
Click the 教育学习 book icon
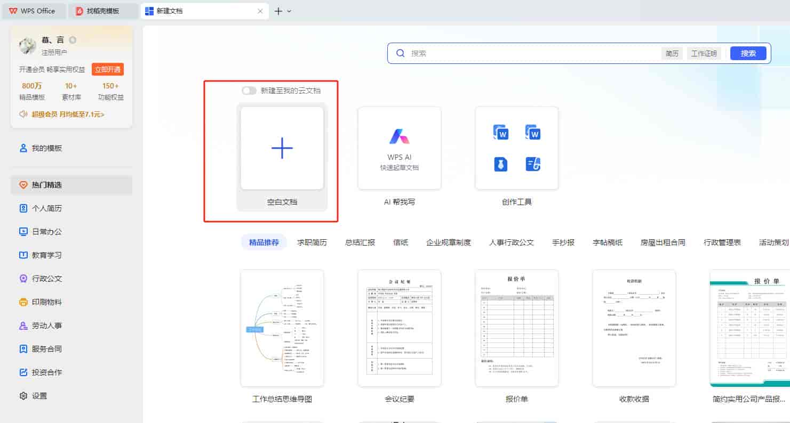[x=23, y=255]
